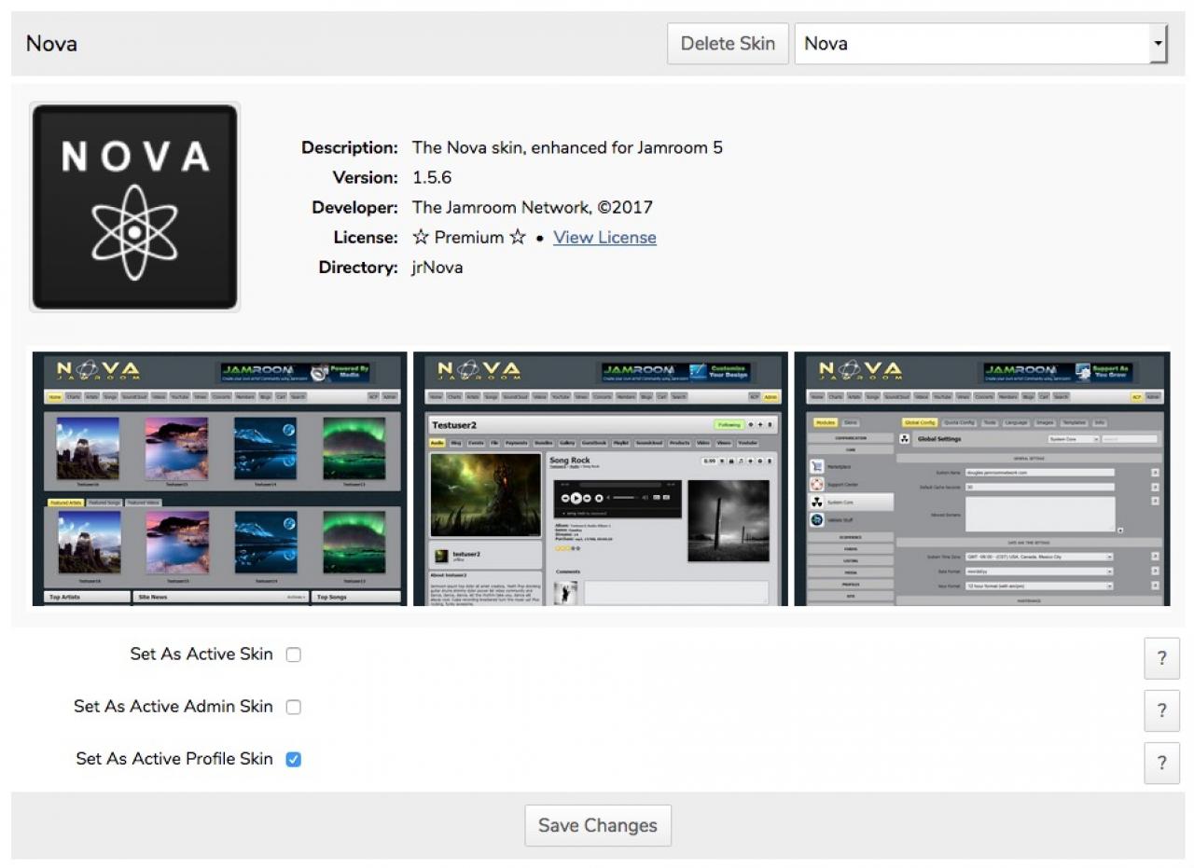Enable the Set As Active Skin checkbox
1194x868 pixels.
[x=294, y=654]
